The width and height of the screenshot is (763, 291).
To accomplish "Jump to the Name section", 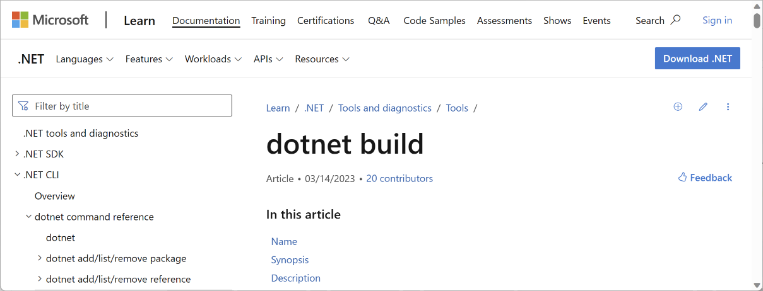I will pos(284,241).
